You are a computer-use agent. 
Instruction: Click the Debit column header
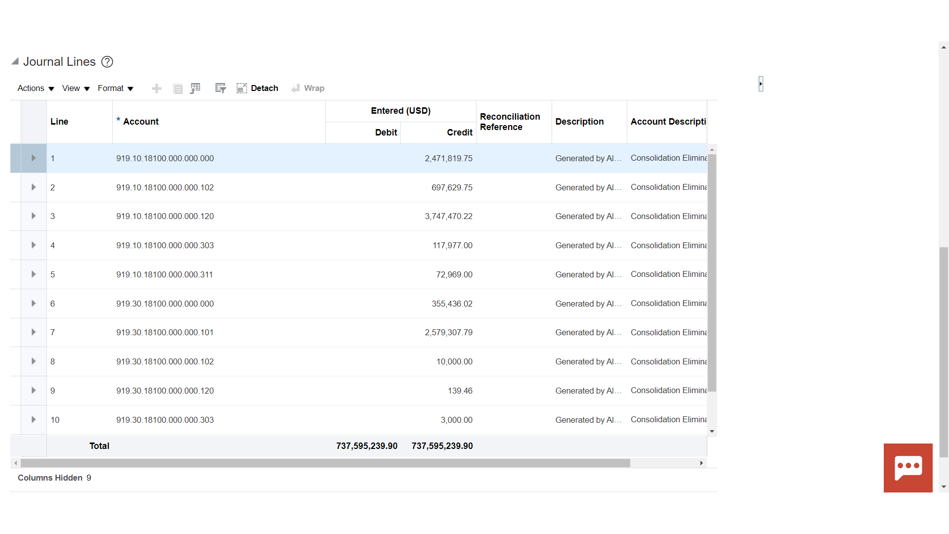363,133
